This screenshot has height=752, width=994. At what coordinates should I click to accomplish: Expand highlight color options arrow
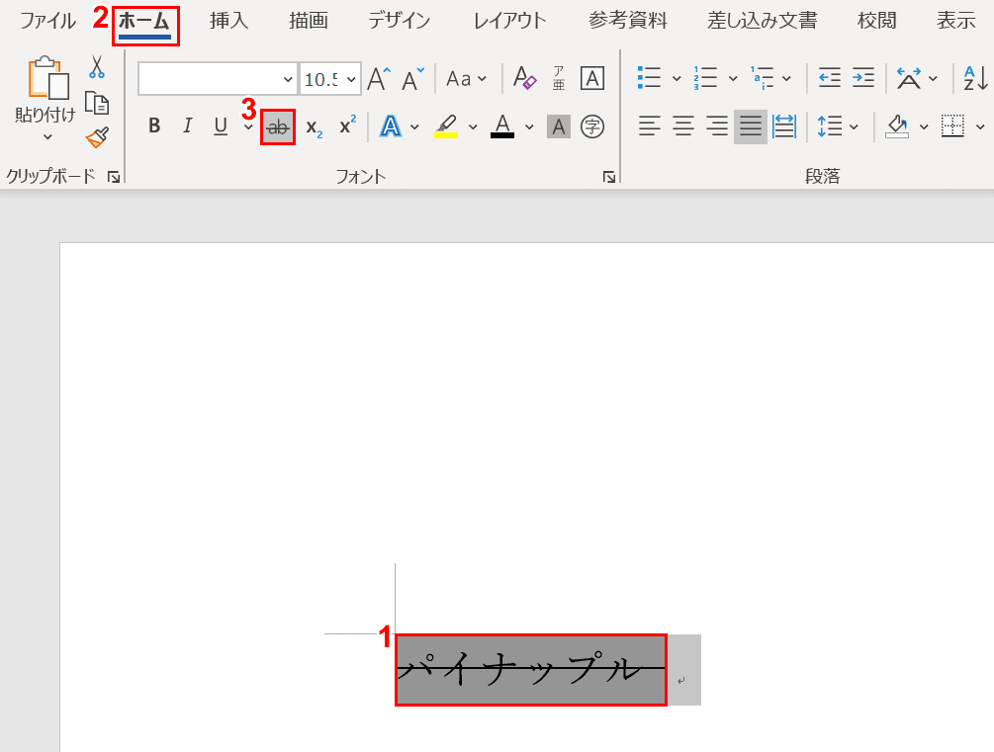pos(473,126)
